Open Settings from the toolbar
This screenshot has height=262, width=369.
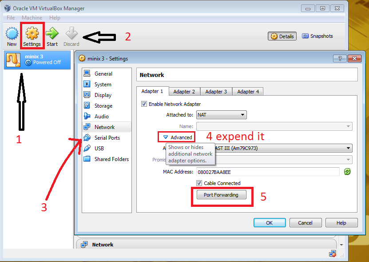pyautogui.click(x=32, y=36)
